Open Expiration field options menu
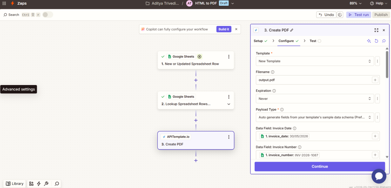Image resolution: width=391 pixels, height=188 pixels. 377,99
